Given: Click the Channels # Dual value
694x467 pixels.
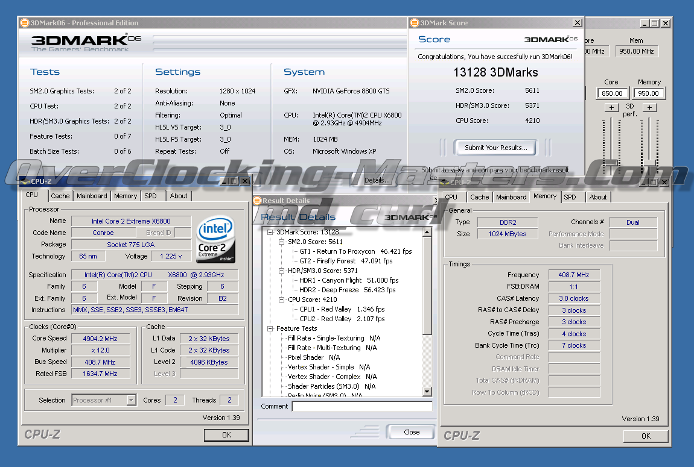Looking at the screenshot, I should point(633,222).
